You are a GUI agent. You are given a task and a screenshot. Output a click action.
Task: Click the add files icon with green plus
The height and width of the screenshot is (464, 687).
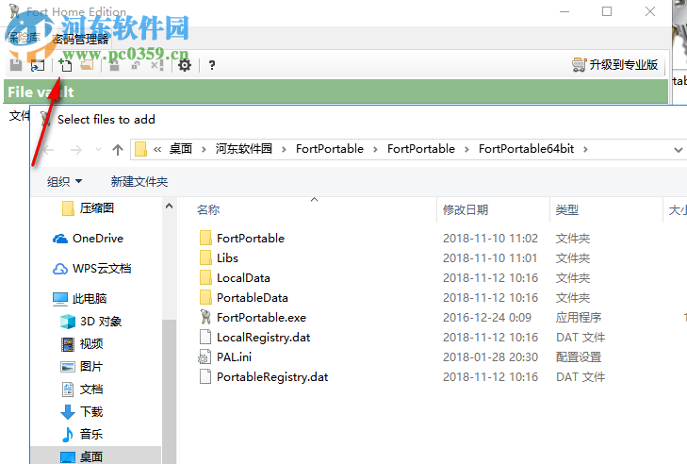click(66, 65)
